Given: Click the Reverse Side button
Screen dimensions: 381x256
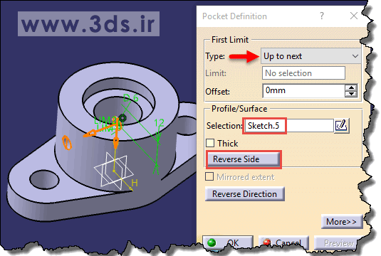Looking at the screenshot, I should 244,159.
